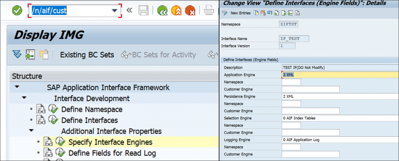Click BC Sets for Activity
This screenshot has height=161, width=399.
159,55
